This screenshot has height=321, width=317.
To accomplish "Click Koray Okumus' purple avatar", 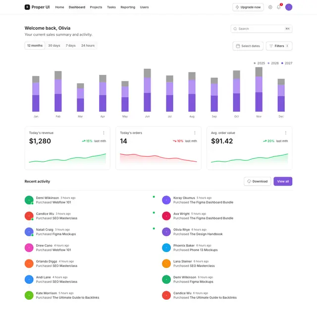I will tap(166, 200).
